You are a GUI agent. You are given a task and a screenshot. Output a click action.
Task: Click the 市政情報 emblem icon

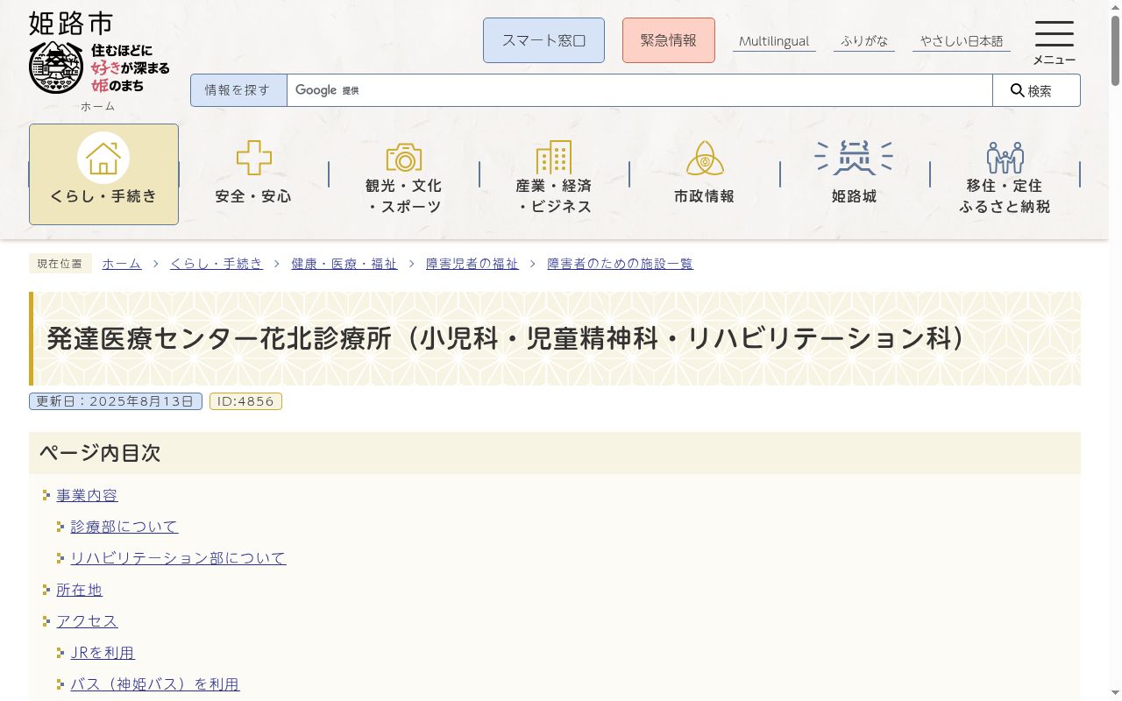point(705,158)
